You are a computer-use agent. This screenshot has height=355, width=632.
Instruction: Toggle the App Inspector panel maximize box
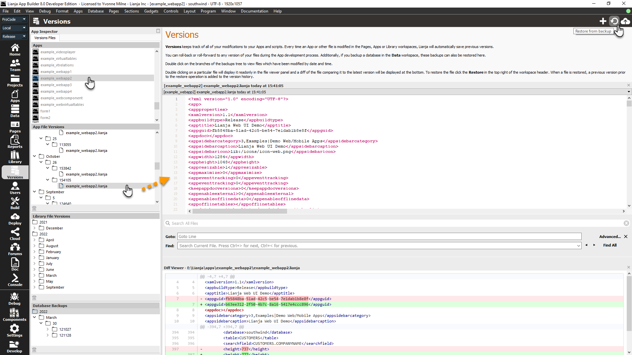[158, 31]
